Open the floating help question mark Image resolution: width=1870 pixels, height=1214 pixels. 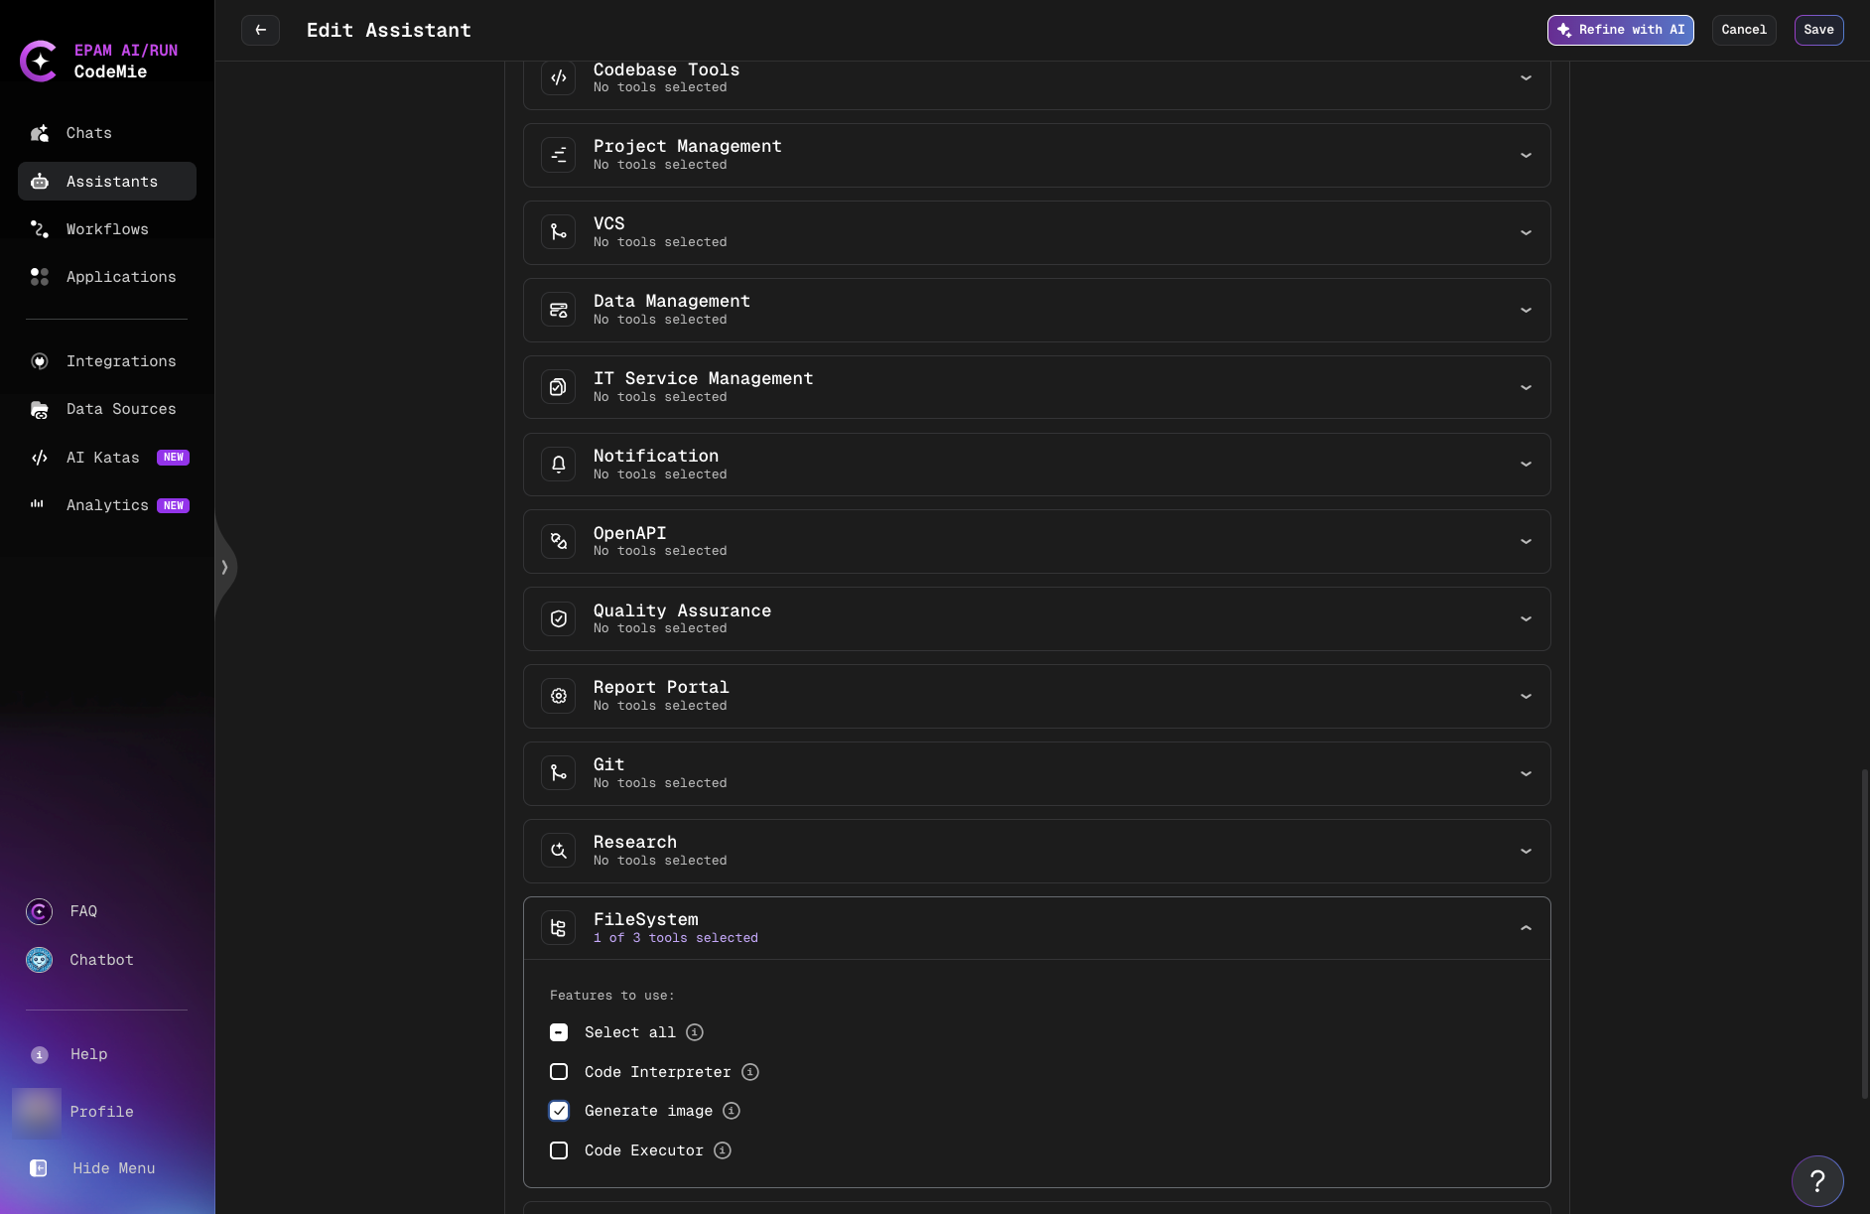click(1817, 1180)
